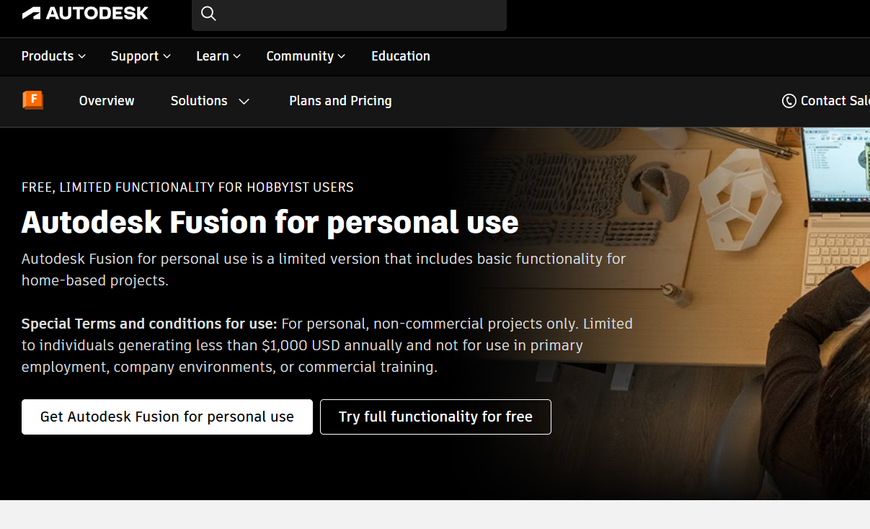Focus the search input field
Screen dimensions: 870x529
pos(360,14)
